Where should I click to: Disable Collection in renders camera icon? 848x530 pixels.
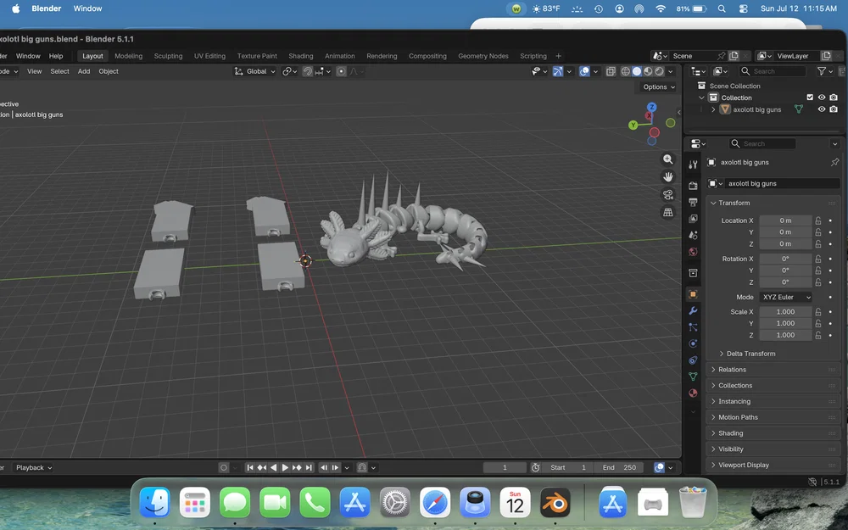point(834,98)
